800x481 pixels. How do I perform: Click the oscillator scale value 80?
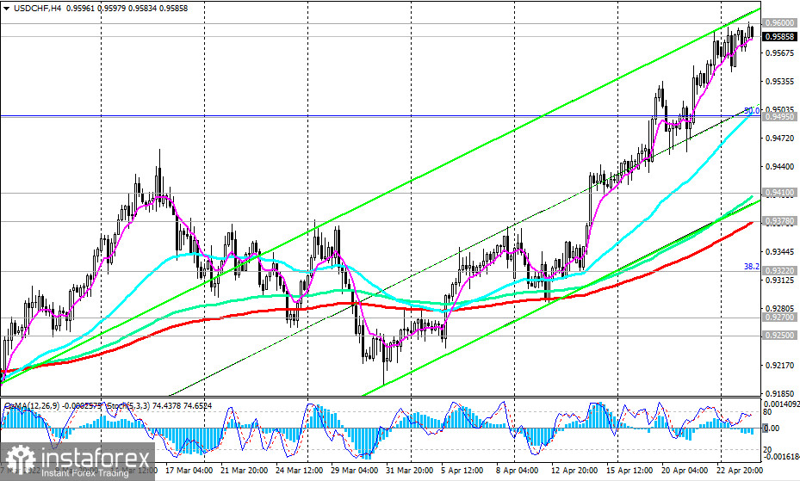767,412
